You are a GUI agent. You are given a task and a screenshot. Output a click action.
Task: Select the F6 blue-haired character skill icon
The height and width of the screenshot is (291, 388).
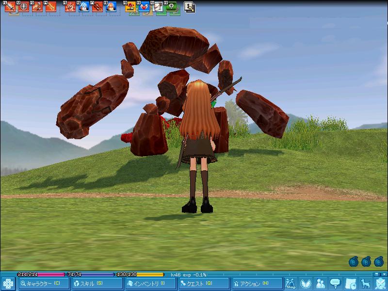(x=84, y=7)
